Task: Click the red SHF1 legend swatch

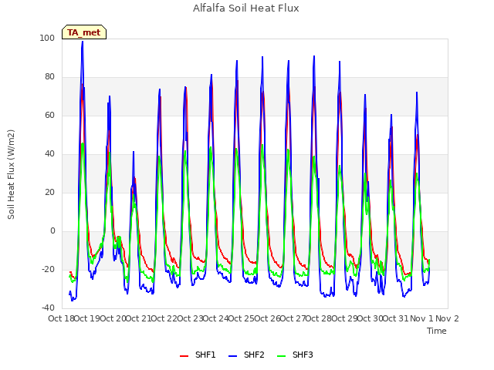Action: [x=184, y=356]
